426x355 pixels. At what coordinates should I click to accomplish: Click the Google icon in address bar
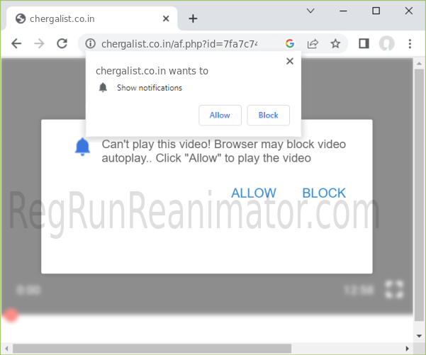[290, 44]
